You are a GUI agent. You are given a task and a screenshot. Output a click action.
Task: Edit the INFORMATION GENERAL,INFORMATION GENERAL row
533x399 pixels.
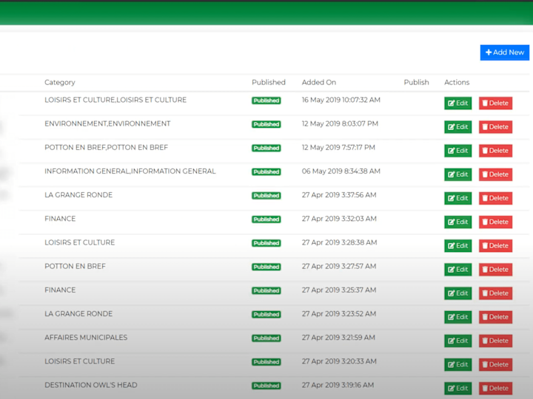click(x=458, y=174)
